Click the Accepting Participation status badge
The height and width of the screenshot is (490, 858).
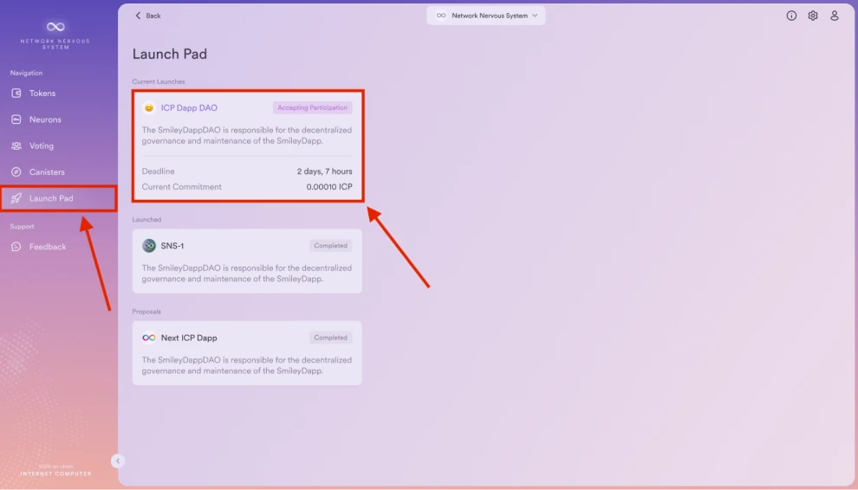click(312, 108)
